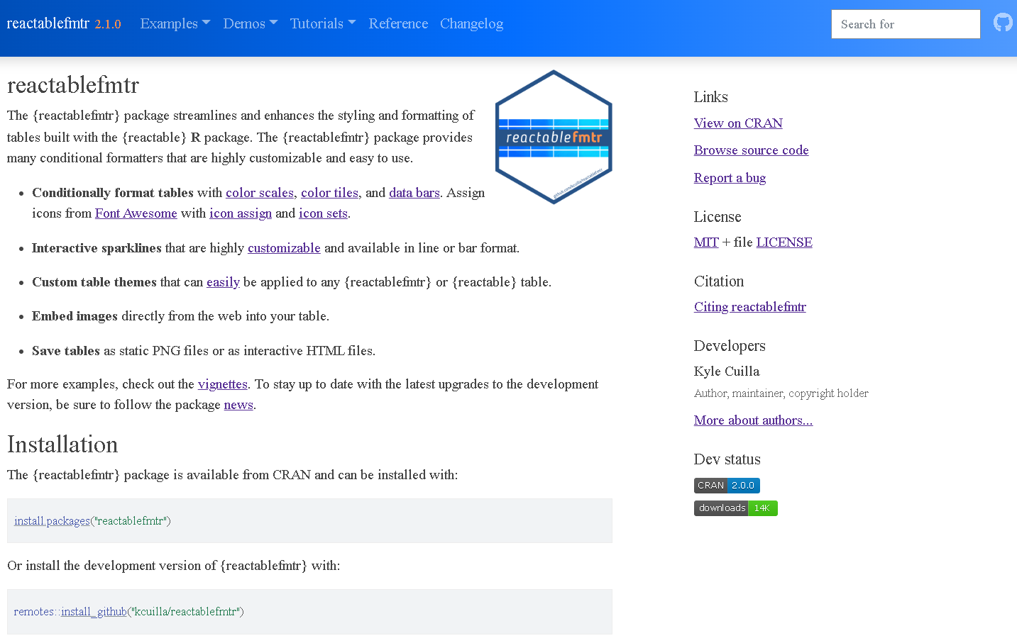The image size is (1017, 643).
Task: Click the Installation heading
Action: pyautogui.click(x=62, y=444)
